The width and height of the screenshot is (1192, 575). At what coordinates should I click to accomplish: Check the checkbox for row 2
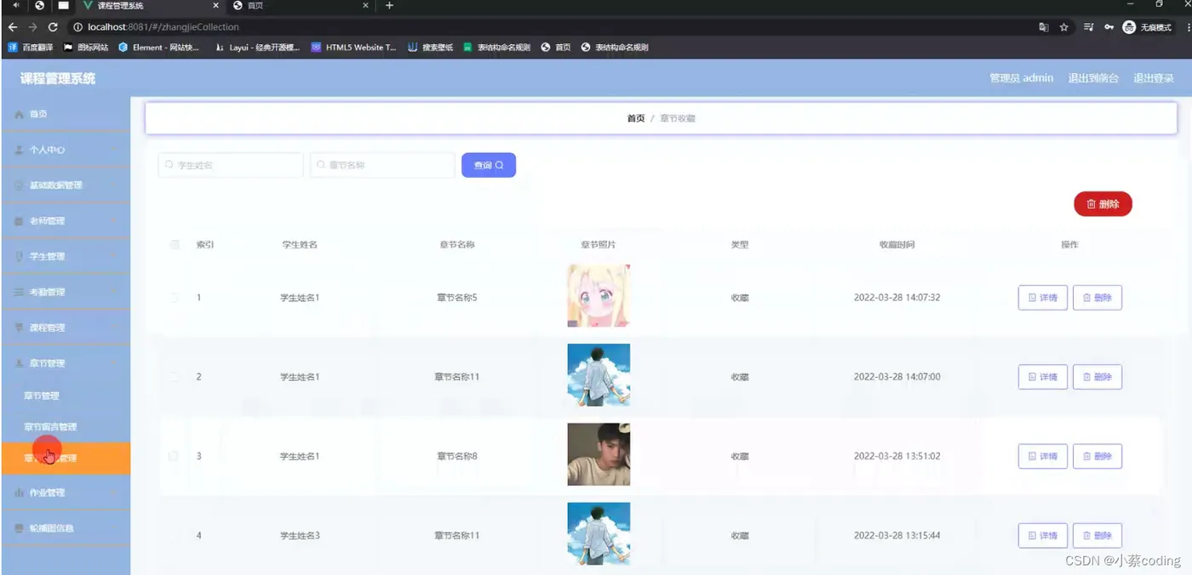pyautogui.click(x=175, y=377)
